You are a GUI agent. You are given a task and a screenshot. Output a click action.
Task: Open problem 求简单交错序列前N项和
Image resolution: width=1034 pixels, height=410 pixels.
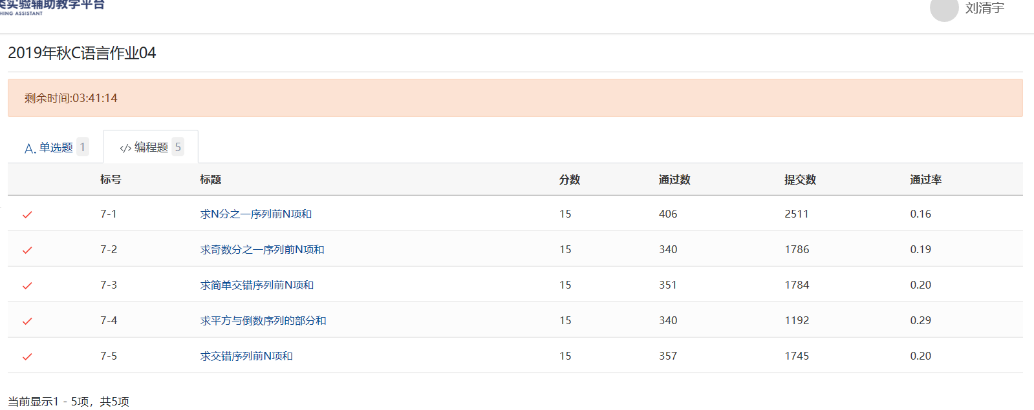point(257,285)
